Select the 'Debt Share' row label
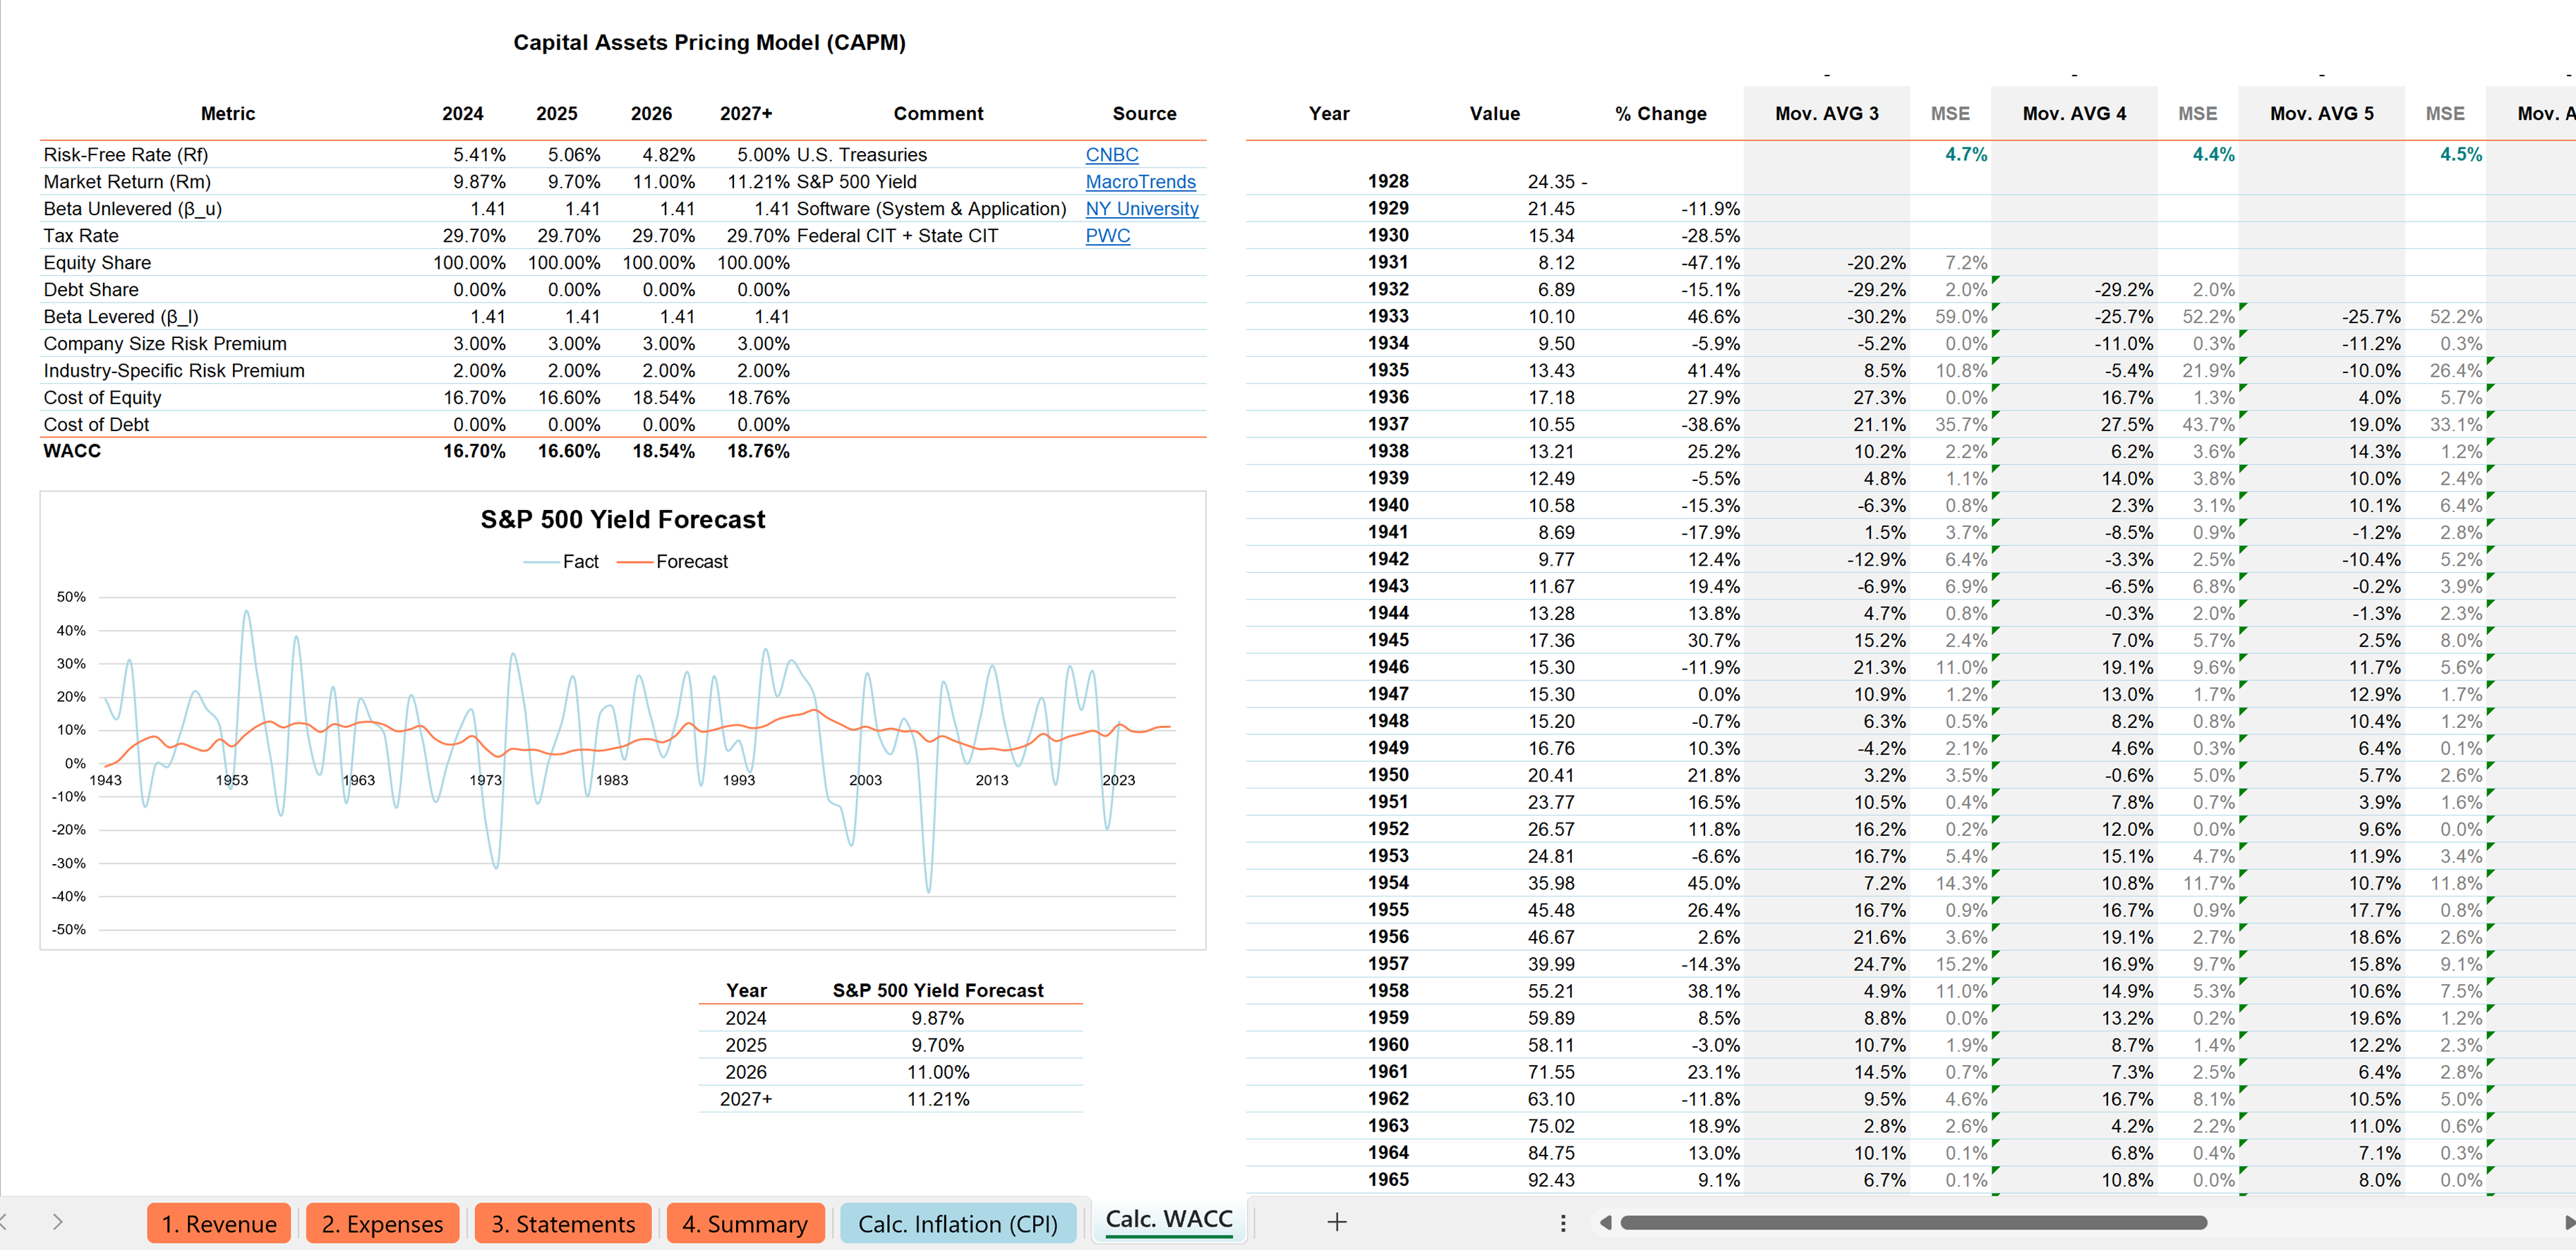 click(91, 290)
